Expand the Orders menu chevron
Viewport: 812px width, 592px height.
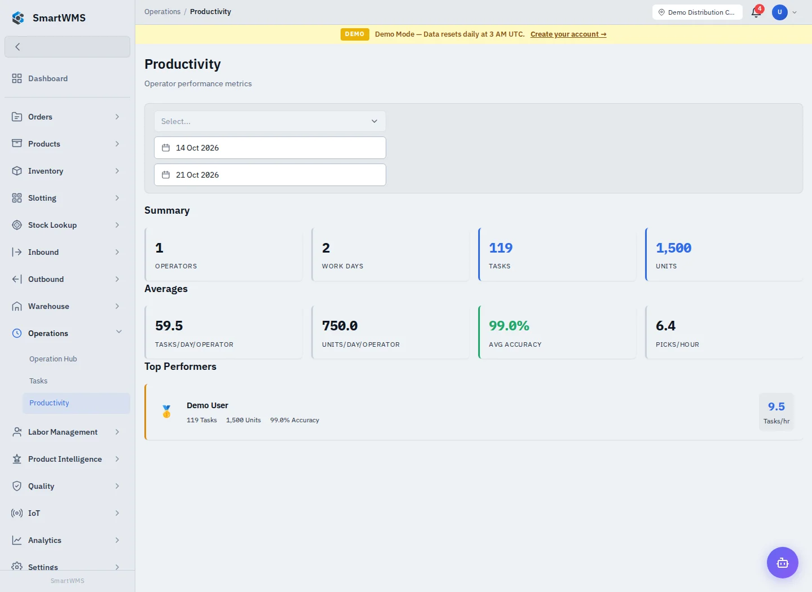(x=117, y=117)
